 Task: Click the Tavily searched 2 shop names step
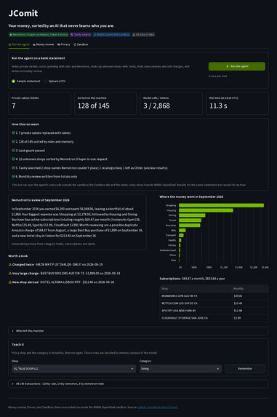[x=89, y=168]
